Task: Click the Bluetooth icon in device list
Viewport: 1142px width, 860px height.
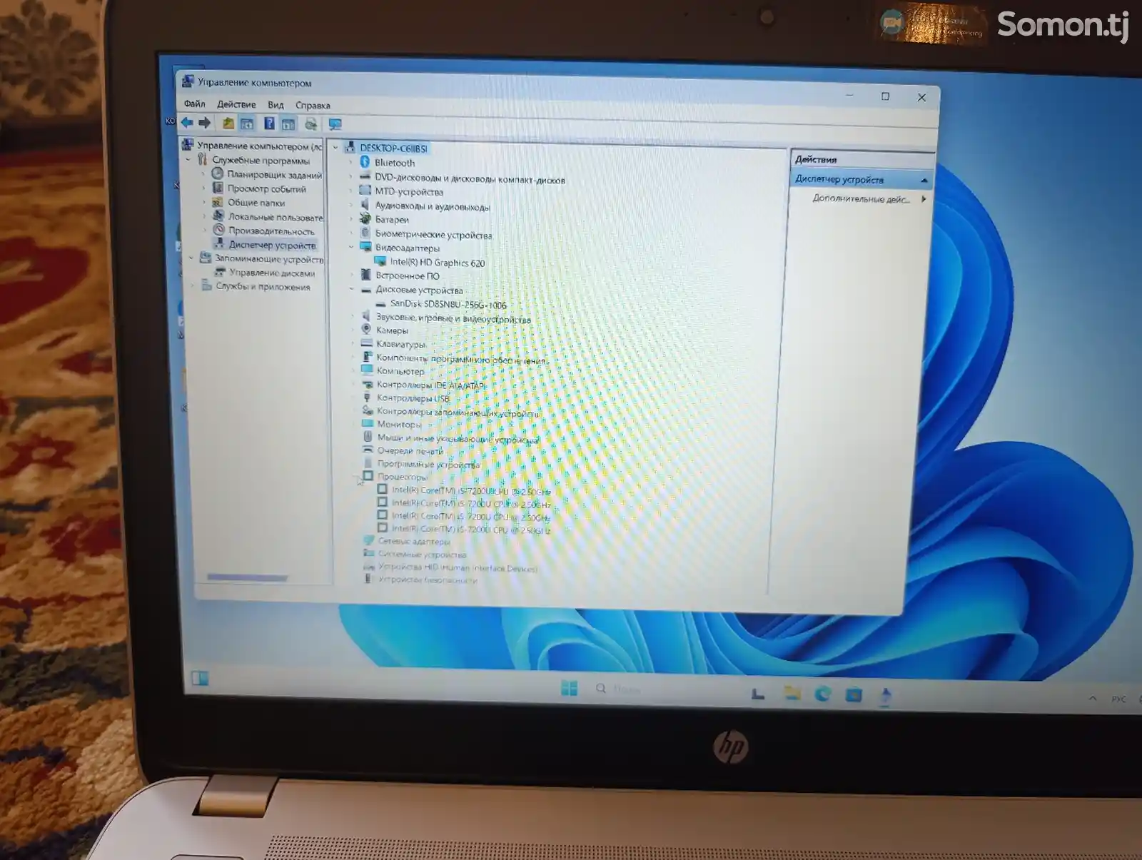Action: 365,162
